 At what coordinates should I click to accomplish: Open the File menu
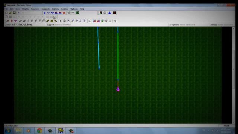(6, 9)
